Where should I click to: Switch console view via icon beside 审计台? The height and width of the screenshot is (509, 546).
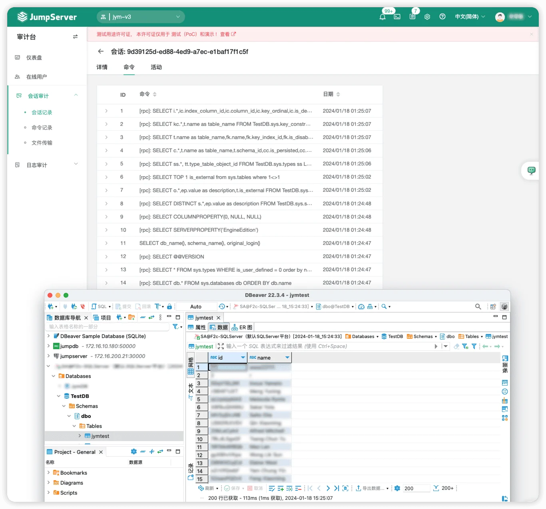[75, 37]
